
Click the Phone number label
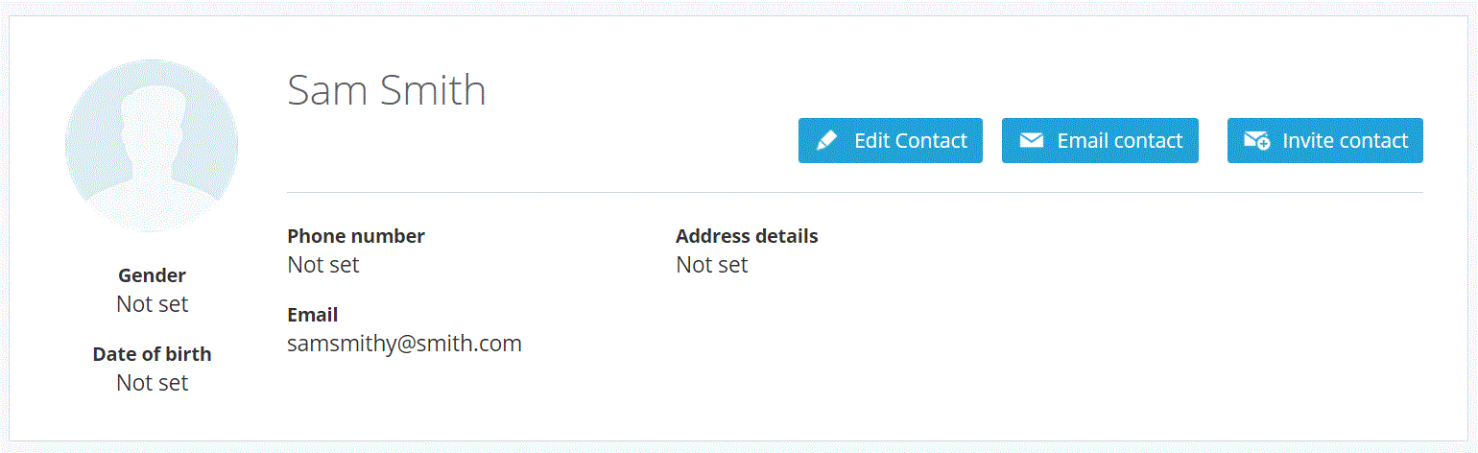coord(356,236)
